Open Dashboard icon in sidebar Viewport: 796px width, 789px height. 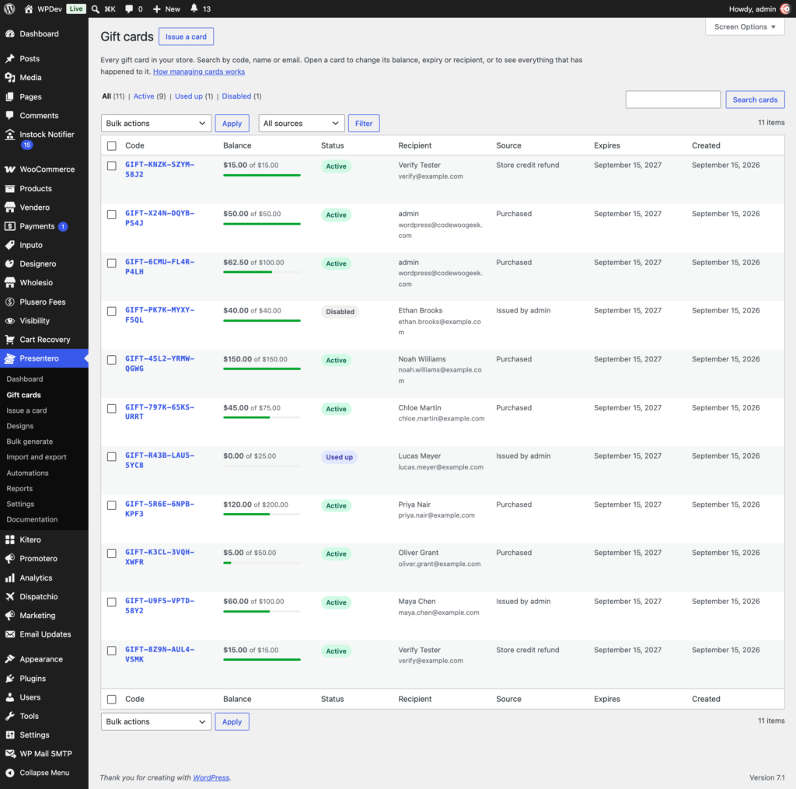pyautogui.click(x=9, y=34)
